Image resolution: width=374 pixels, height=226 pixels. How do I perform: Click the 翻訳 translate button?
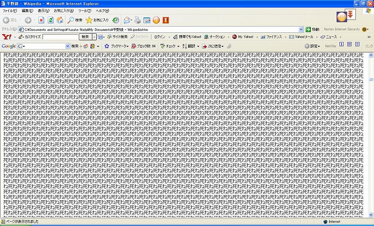click(189, 46)
